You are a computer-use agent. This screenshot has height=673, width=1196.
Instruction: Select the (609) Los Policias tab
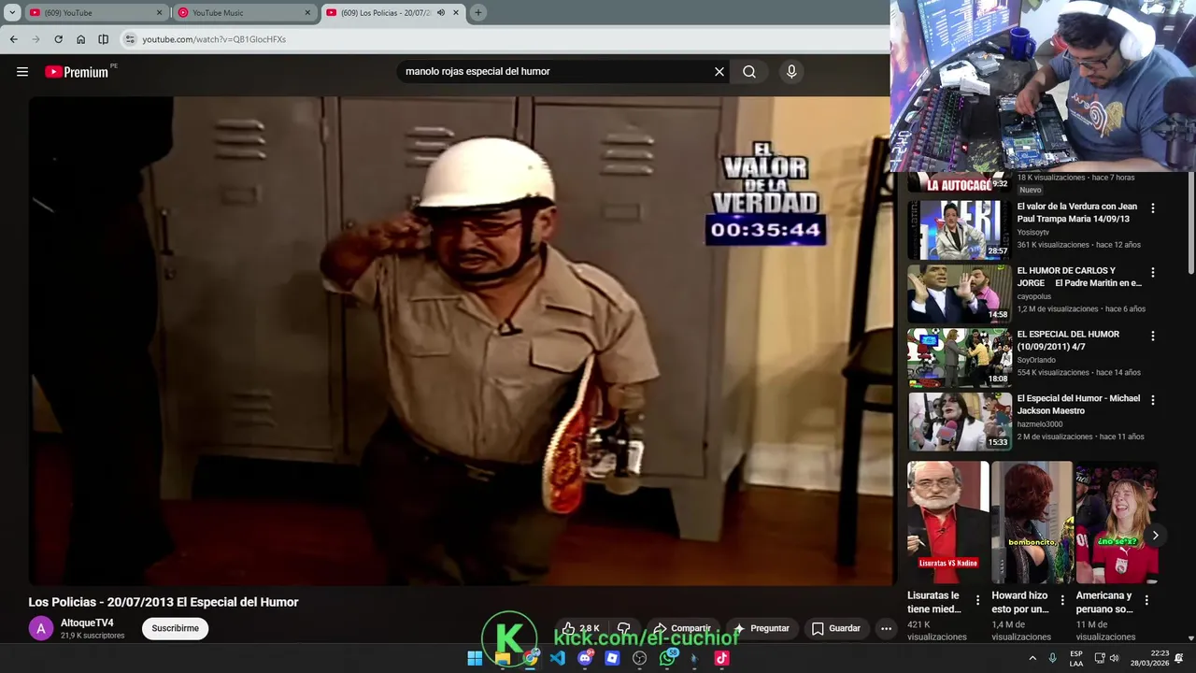pos(393,13)
